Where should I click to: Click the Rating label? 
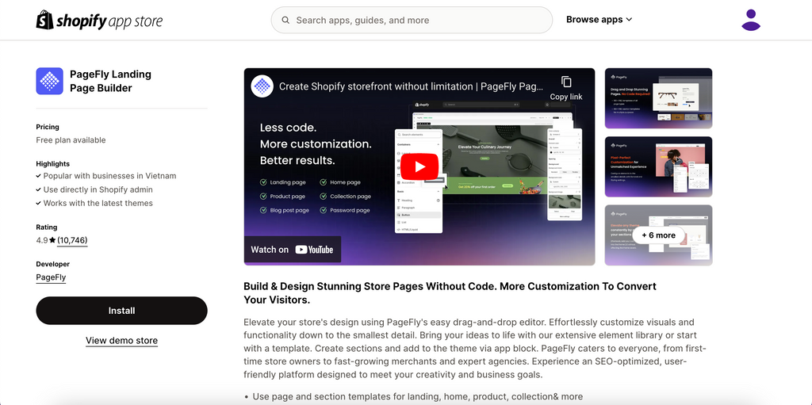[x=47, y=227]
